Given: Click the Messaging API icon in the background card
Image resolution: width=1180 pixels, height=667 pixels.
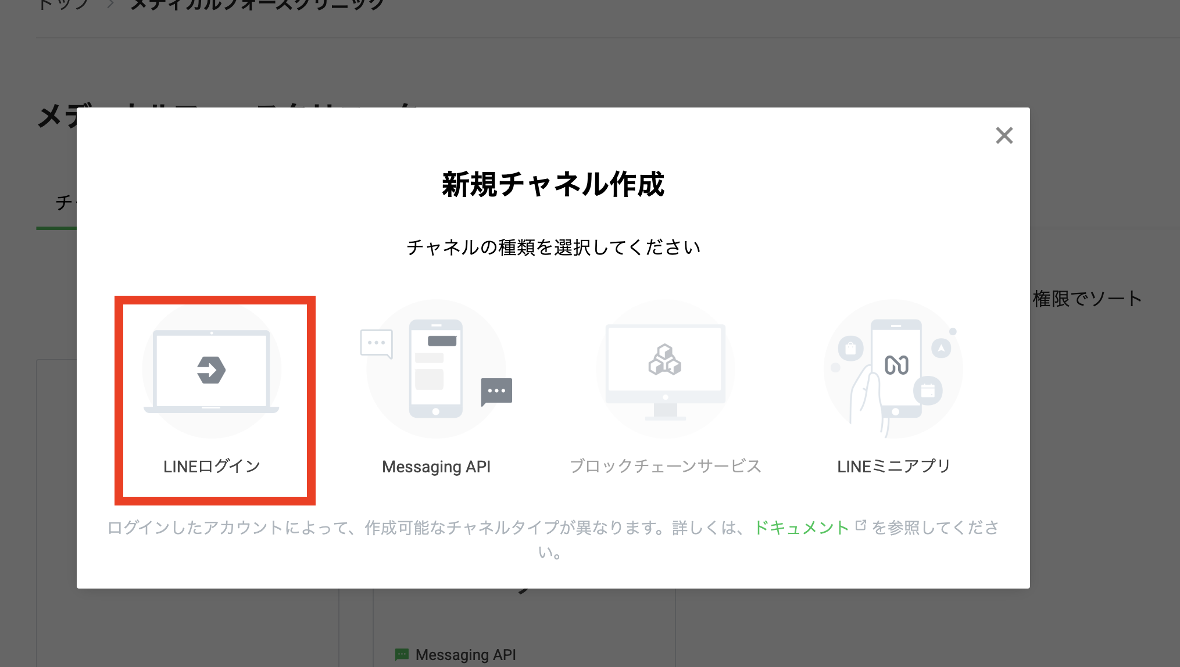Looking at the screenshot, I should [x=402, y=654].
